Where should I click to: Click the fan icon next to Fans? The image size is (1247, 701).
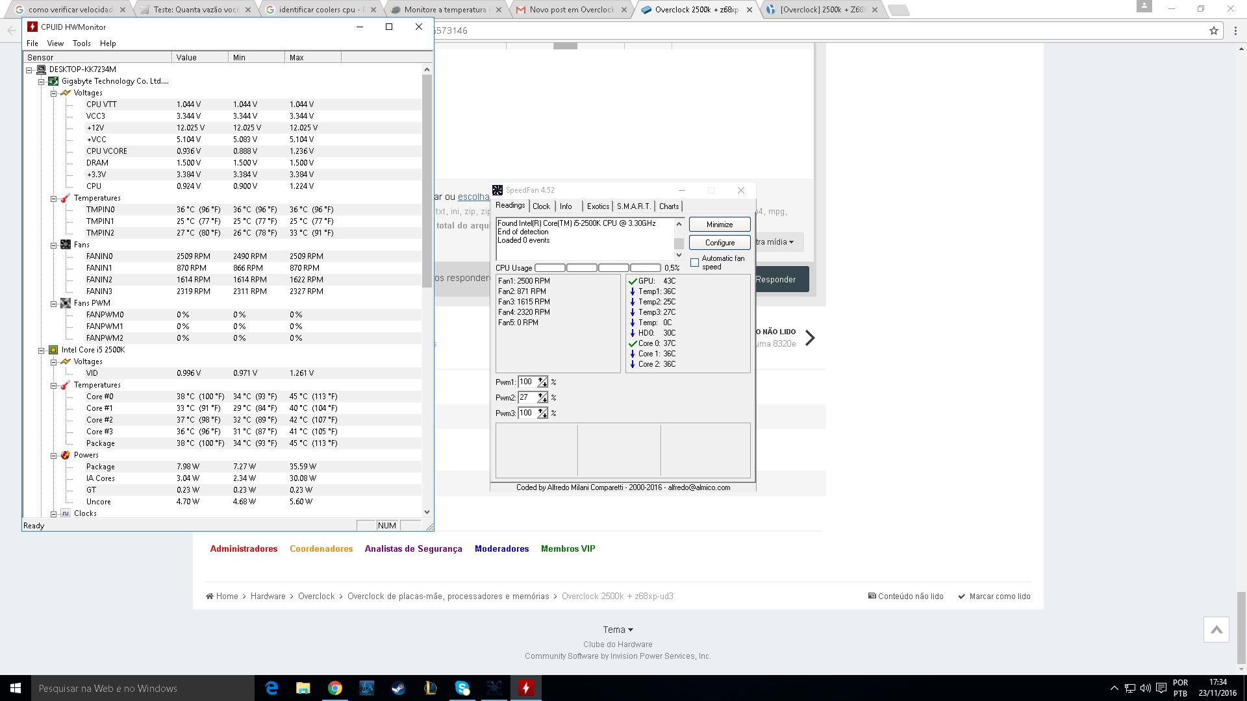tap(66, 245)
